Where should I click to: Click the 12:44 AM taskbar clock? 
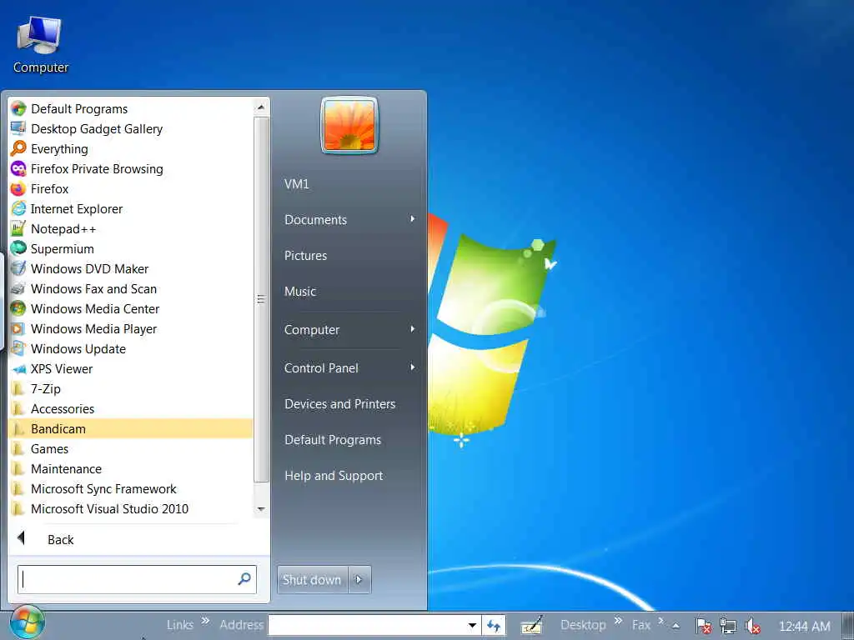(805, 627)
